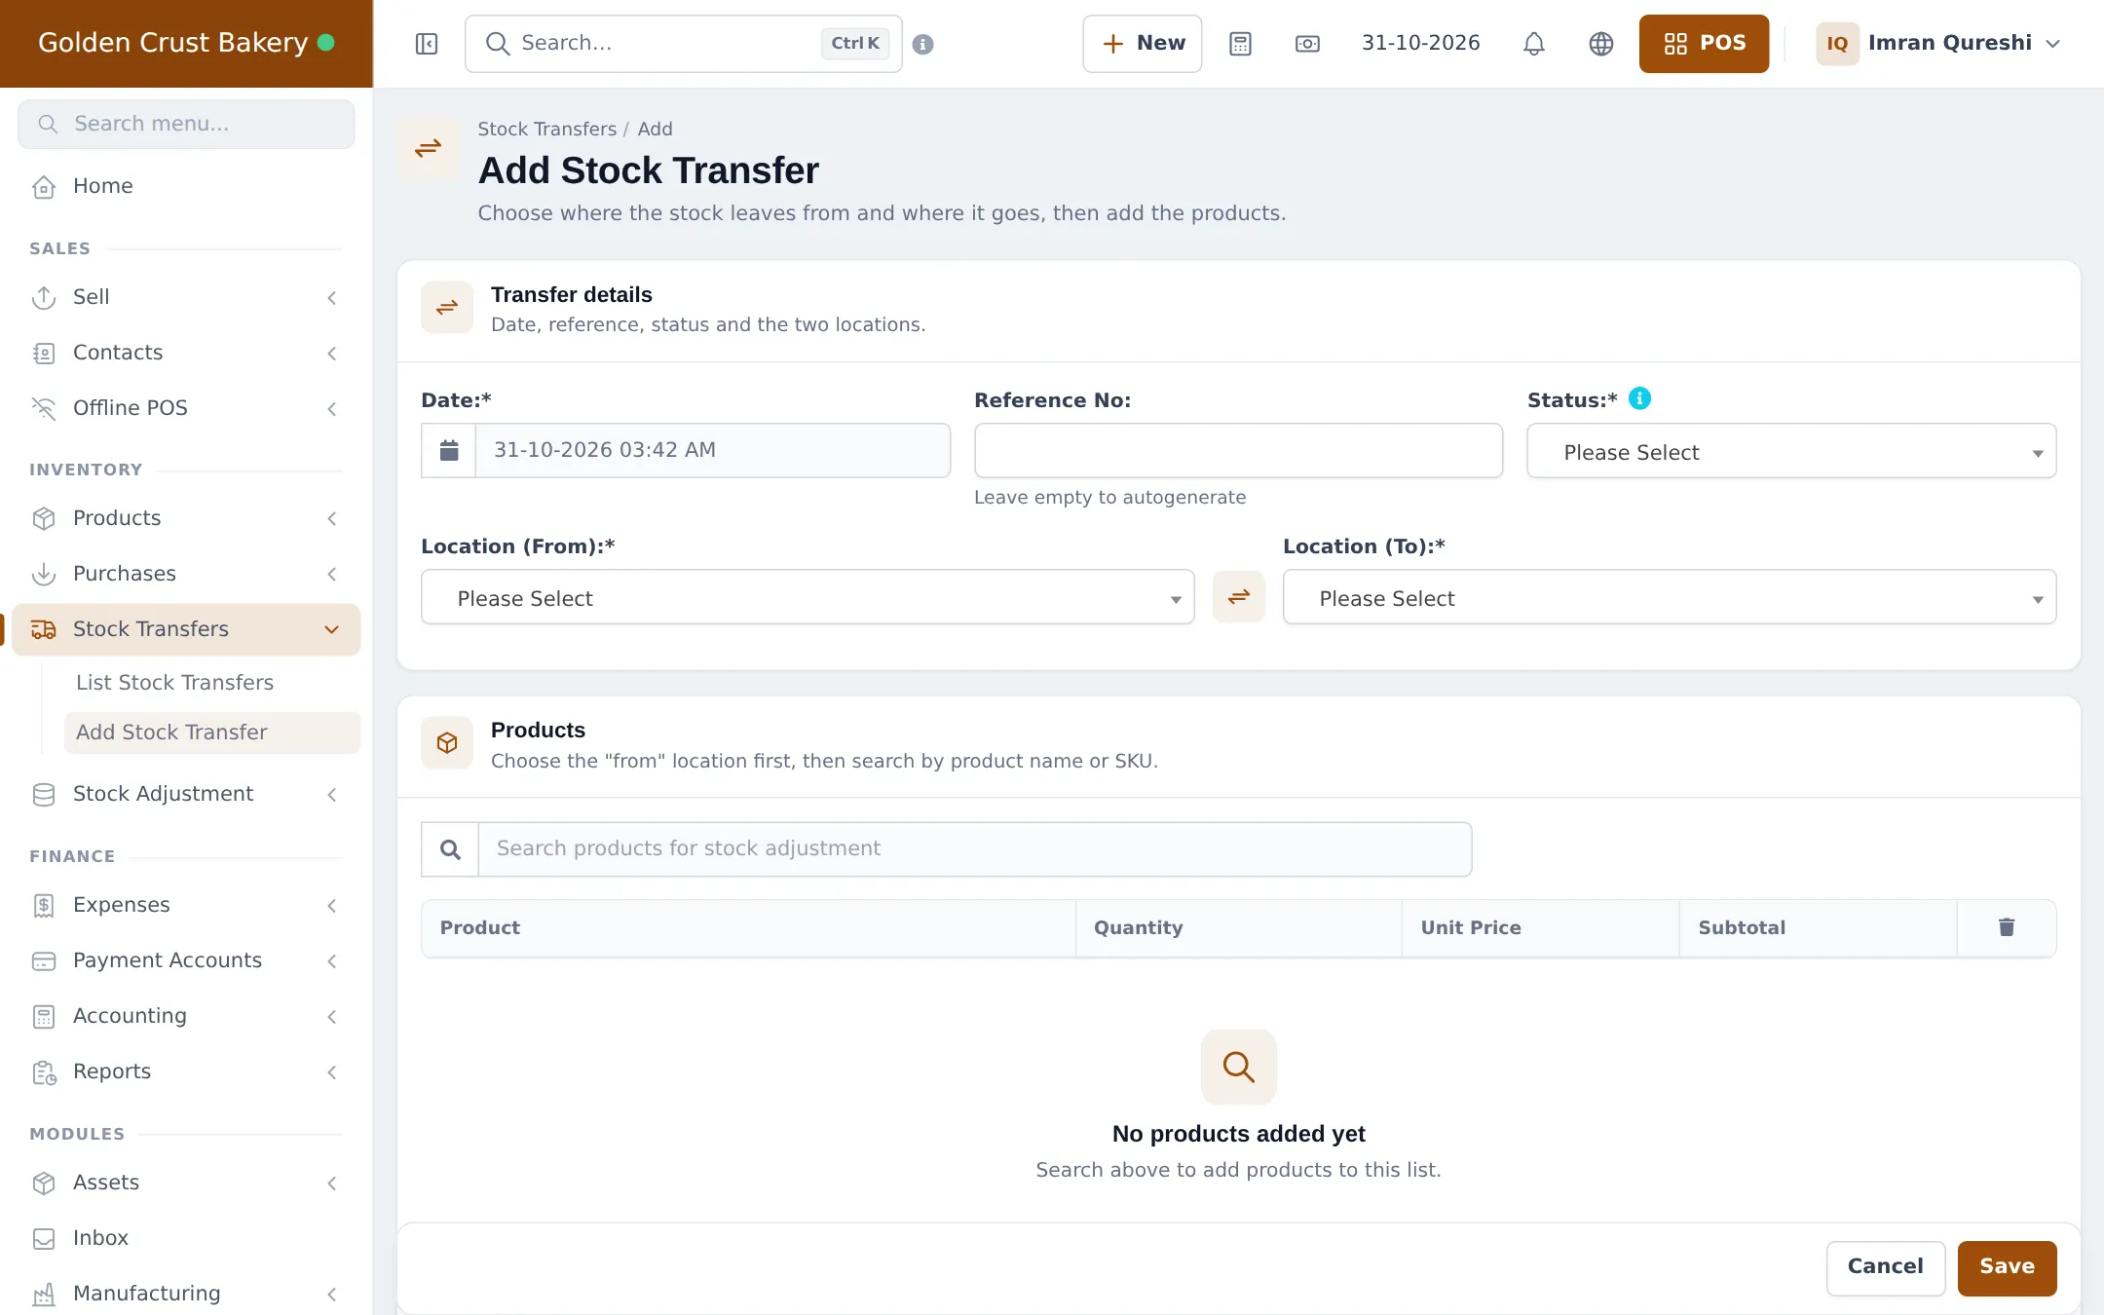Image resolution: width=2104 pixels, height=1315 pixels.
Task: Expand the Manufacturing menu
Action: coord(186,1294)
